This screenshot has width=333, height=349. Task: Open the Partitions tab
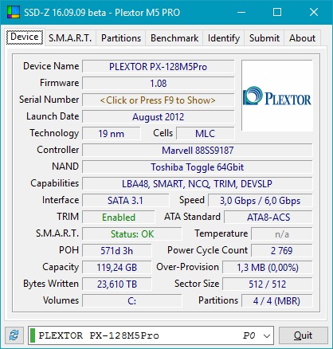121,38
